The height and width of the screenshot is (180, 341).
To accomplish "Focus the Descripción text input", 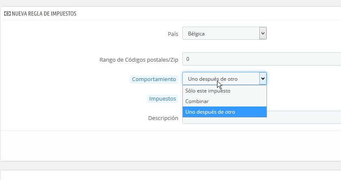I will [304, 118].
